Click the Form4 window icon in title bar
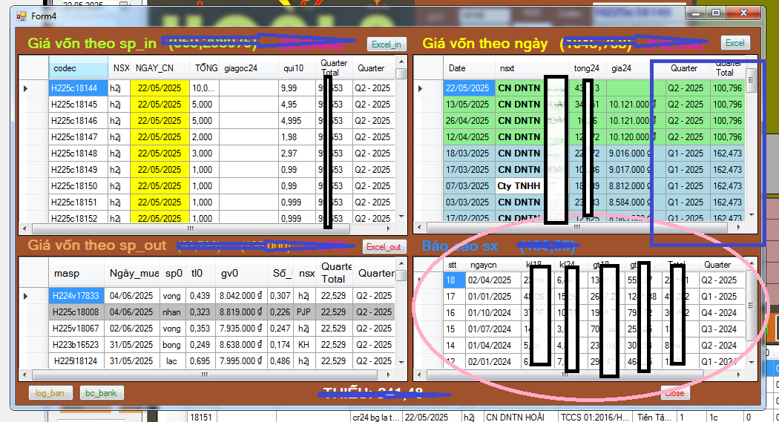 point(22,16)
